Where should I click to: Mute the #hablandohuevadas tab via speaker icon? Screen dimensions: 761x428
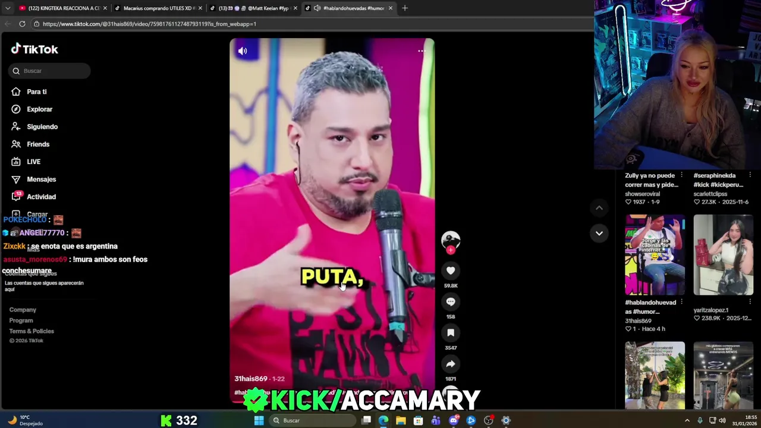[317, 8]
